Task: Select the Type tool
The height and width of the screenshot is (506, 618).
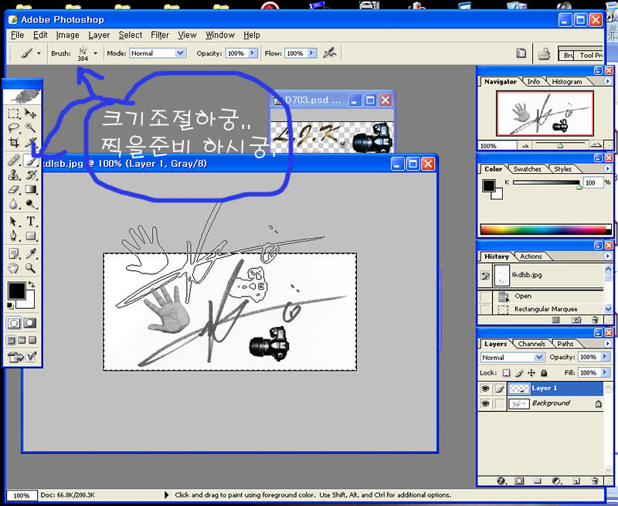Action: (x=31, y=221)
